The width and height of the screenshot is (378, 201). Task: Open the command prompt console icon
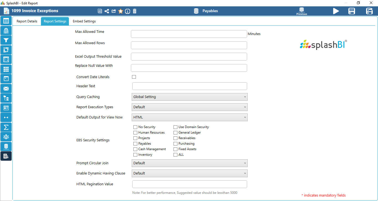tap(6, 79)
